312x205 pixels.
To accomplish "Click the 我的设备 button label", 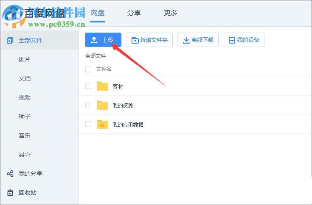I will point(248,40).
